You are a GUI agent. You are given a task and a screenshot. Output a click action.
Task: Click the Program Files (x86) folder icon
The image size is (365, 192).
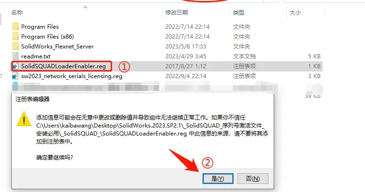[16, 37]
